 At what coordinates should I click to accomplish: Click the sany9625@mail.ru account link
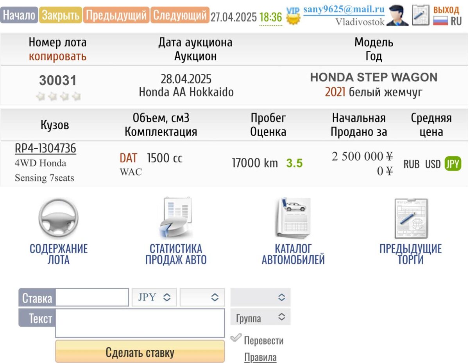344,9
